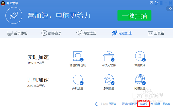Open the skin shirt icon in title bar
Screen dimensions: 173x107
click(x=156, y=3)
